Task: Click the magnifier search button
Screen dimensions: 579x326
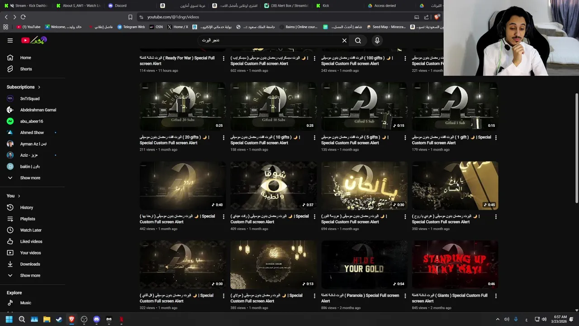Action: (x=358, y=40)
